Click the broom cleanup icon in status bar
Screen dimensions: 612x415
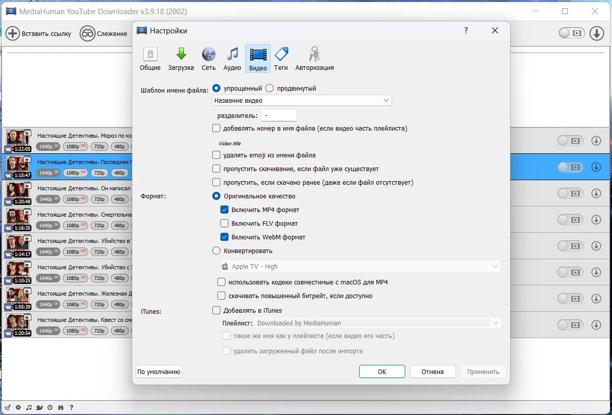pos(9,407)
